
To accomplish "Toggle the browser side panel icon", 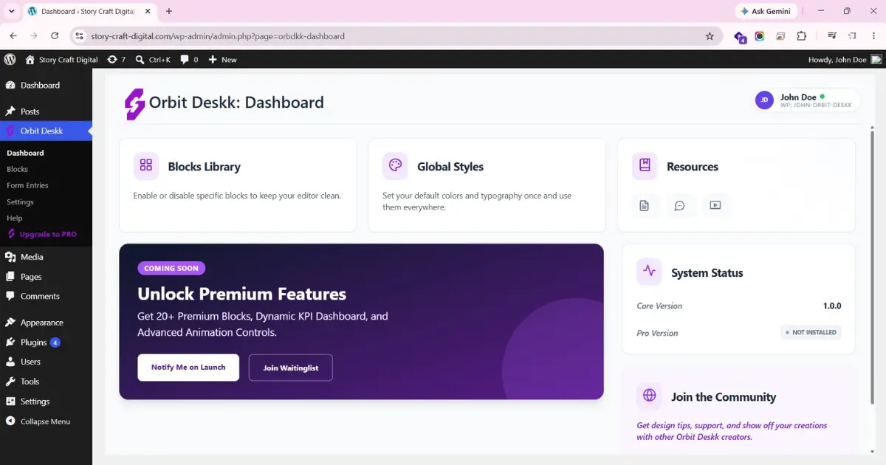I will coord(853,35).
